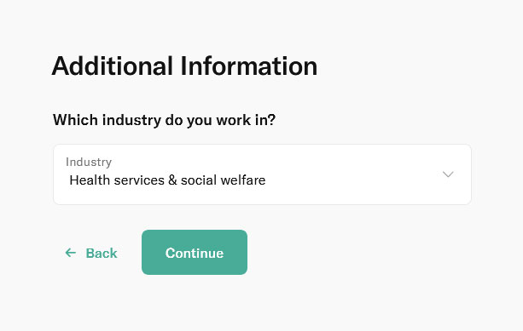Tap the down-chevron to show industry options
The height and width of the screenshot is (331, 523).
pos(448,174)
